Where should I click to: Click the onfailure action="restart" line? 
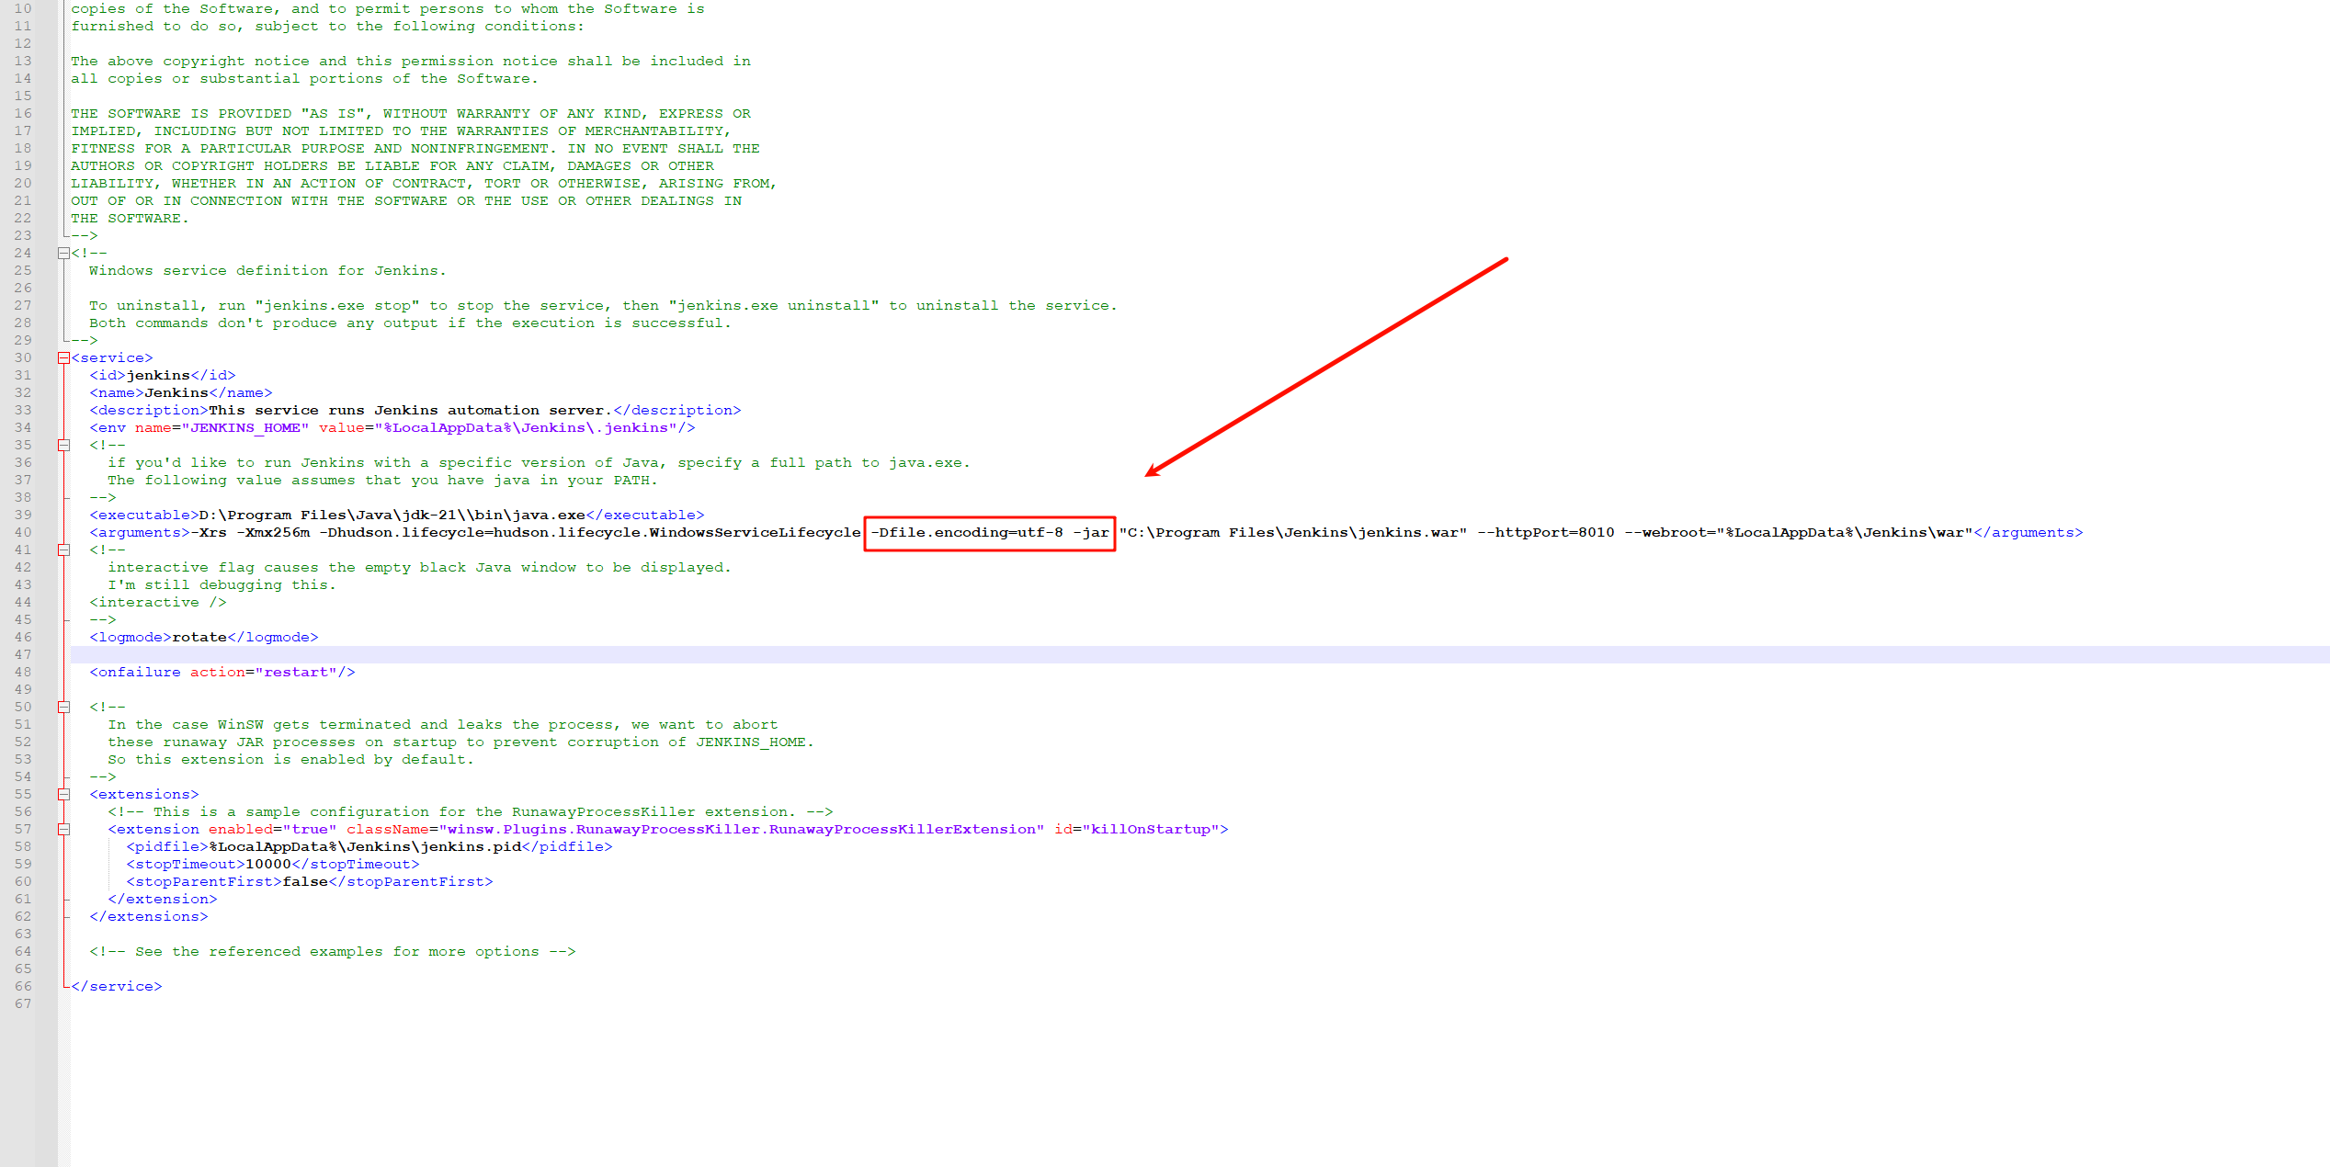coord(222,673)
